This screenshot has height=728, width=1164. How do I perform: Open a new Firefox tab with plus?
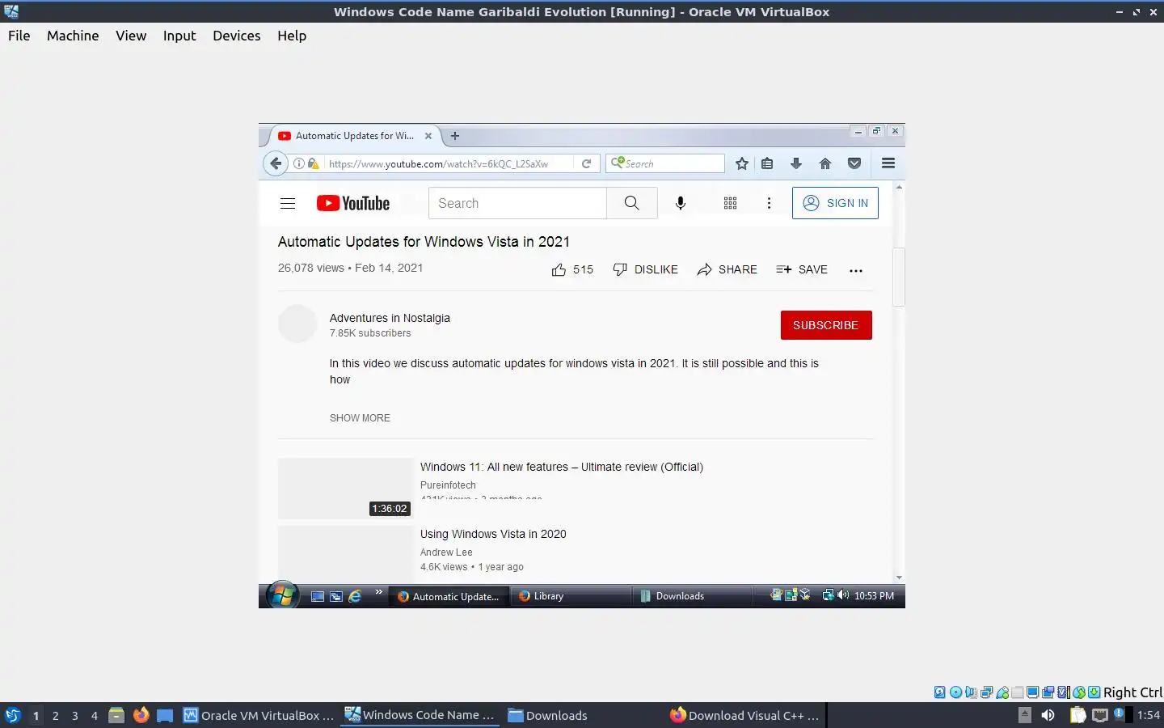pyautogui.click(x=455, y=136)
